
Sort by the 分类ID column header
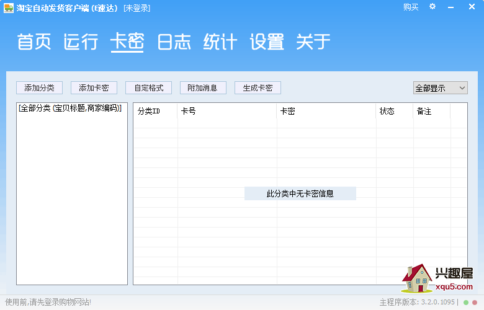click(155, 111)
